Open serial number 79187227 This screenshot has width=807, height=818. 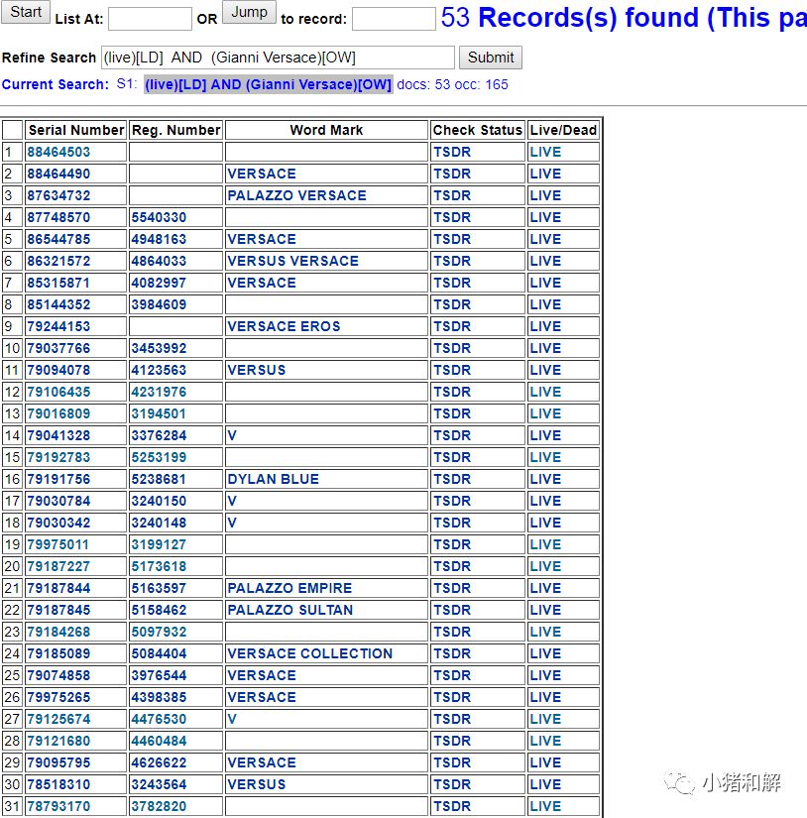[x=58, y=566]
